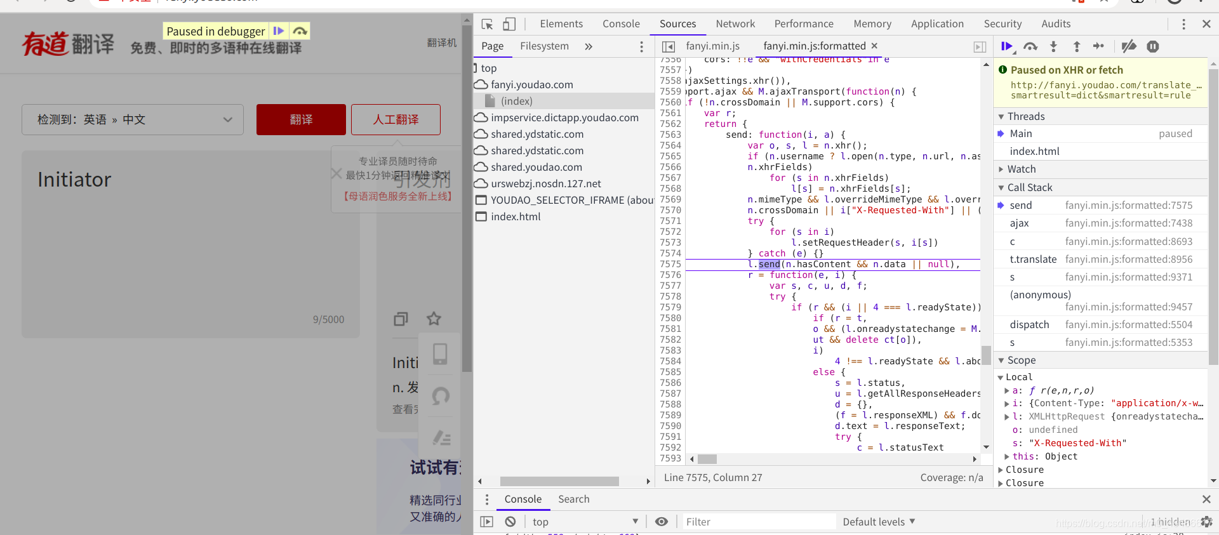Expand the first Closure scope
Image resolution: width=1219 pixels, height=535 pixels.
coord(1001,470)
